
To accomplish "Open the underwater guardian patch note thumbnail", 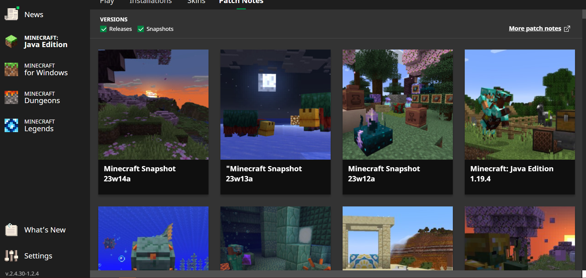I will click(x=153, y=238).
